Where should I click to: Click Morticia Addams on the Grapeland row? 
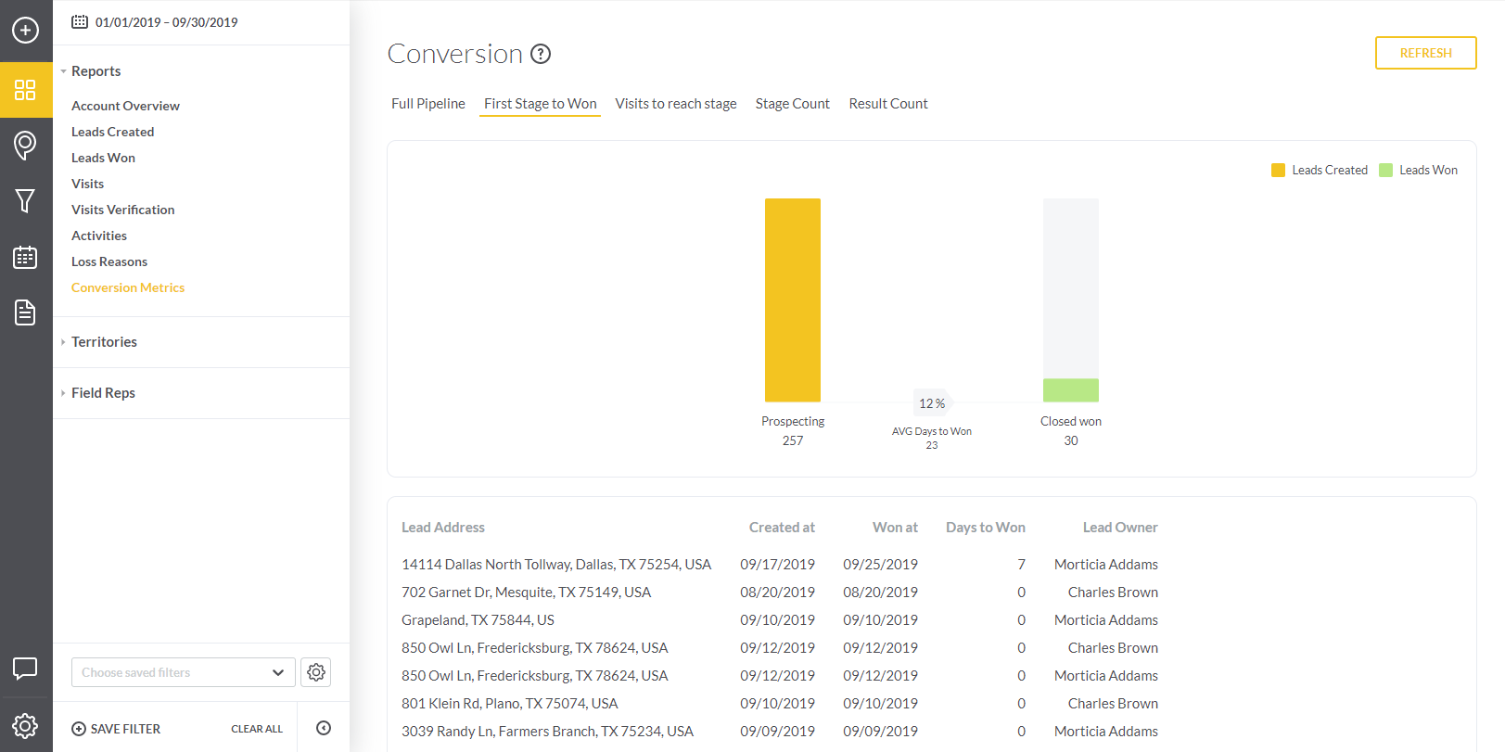[x=1106, y=620]
